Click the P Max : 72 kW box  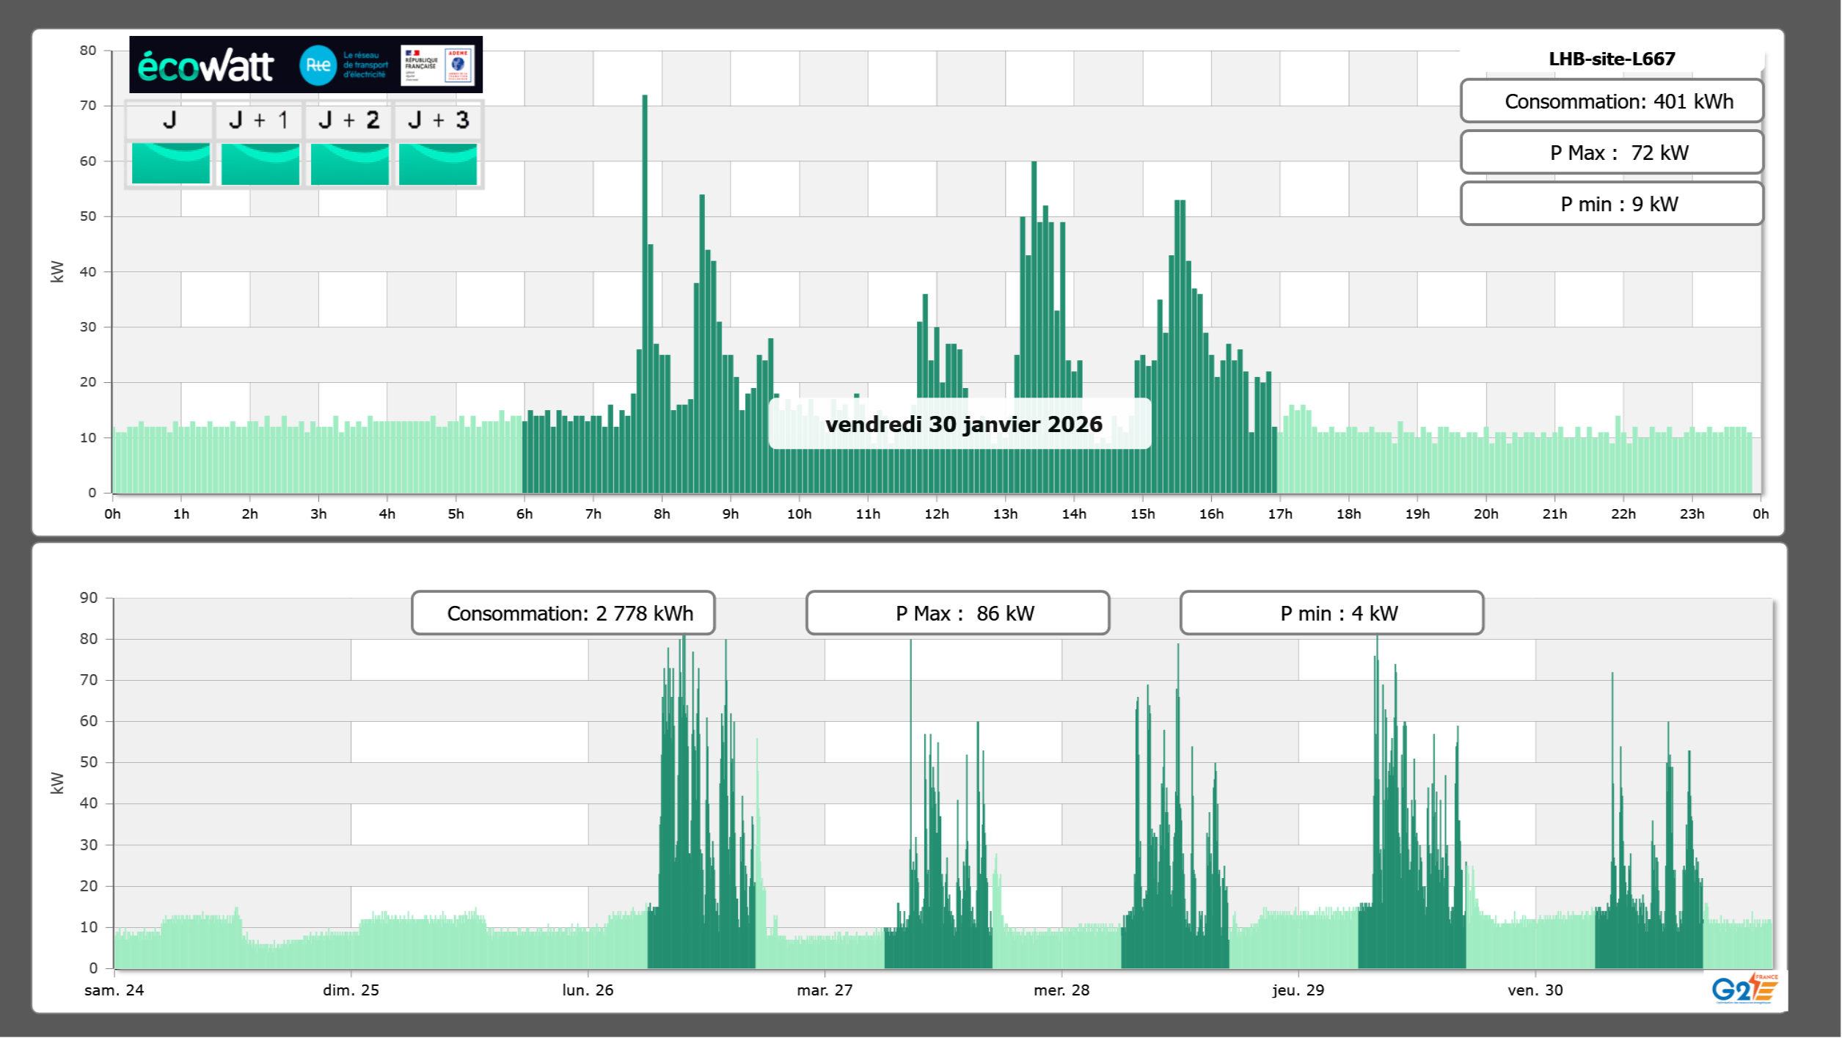[x=1611, y=153]
